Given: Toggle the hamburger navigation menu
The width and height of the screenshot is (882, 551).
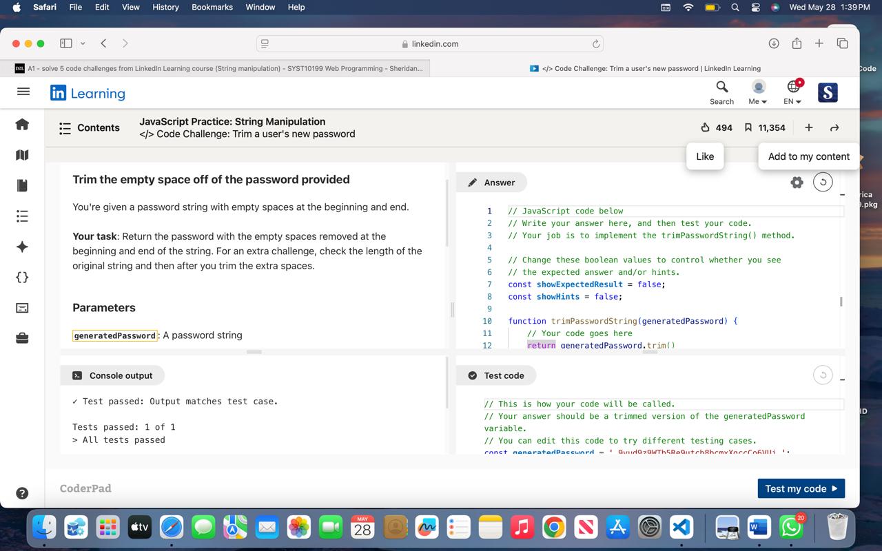Looking at the screenshot, I should (x=23, y=92).
